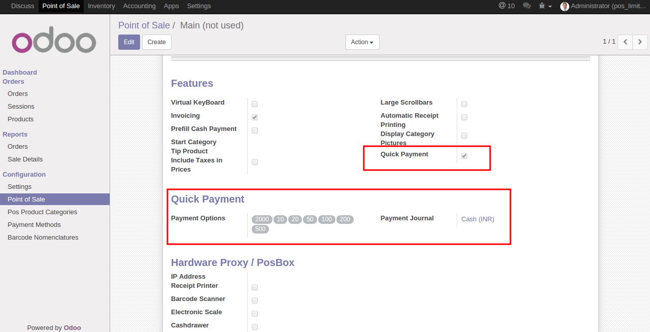Click the Configuration section header
The height and width of the screenshot is (332, 650).
click(x=24, y=175)
